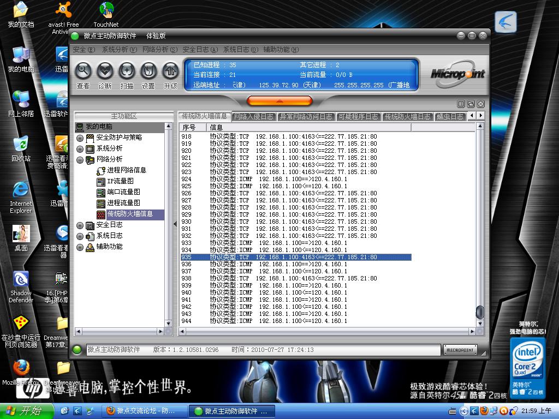Image resolution: width=559 pixels, height=419 pixels.
Task: Click the 开始 Start button
Action: pyautogui.click(x=26, y=411)
